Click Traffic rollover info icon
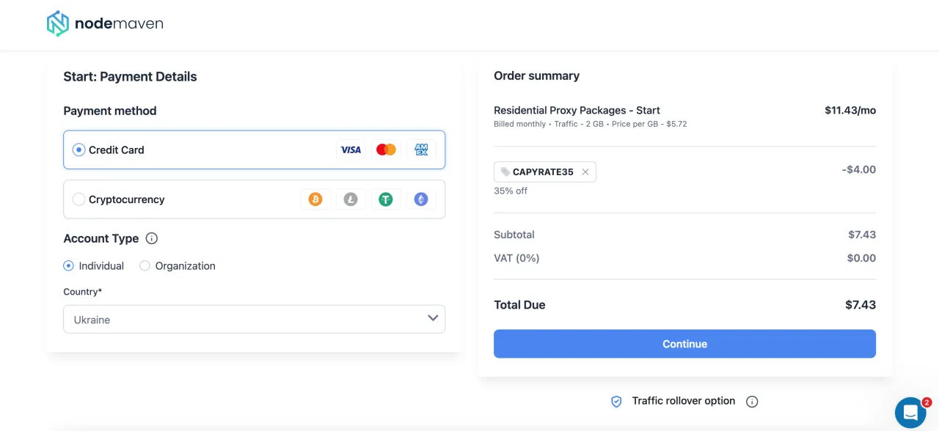Image resolution: width=939 pixels, height=431 pixels. click(x=752, y=402)
